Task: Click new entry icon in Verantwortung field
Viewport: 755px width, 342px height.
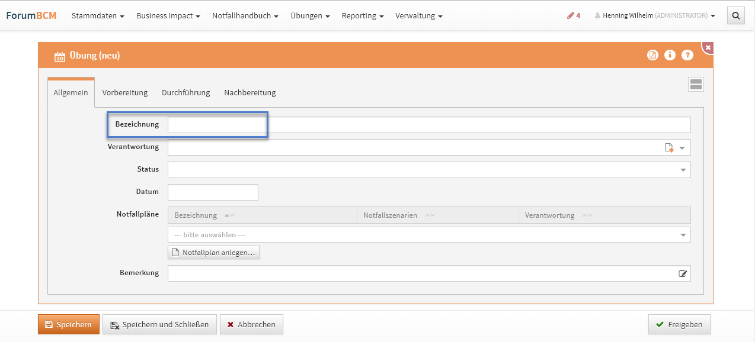Action: (669, 148)
